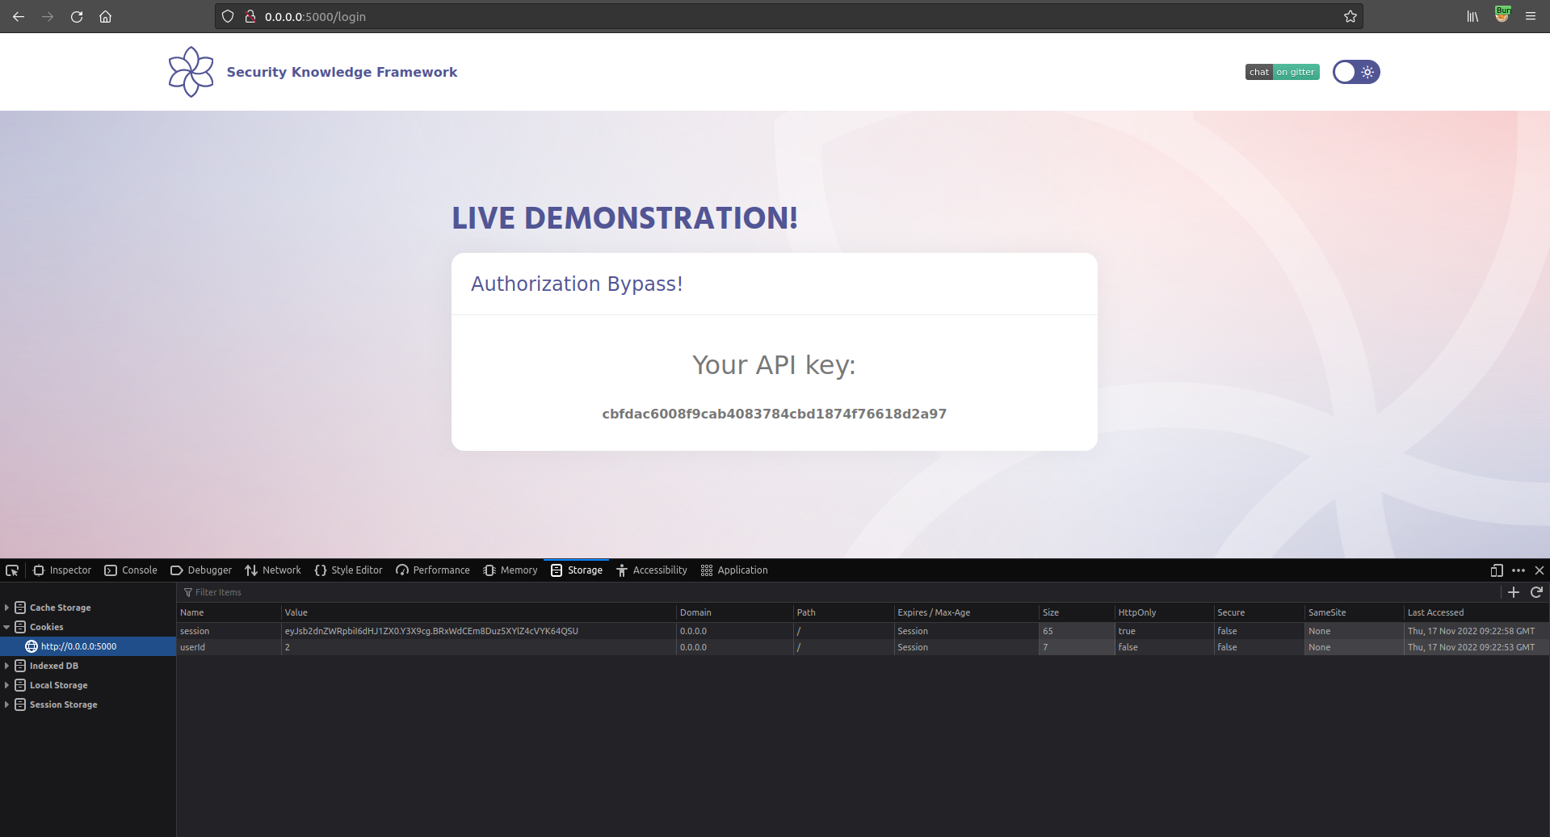Select the Cache Storage label
The width and height of the screenshot is (1550, 837).
[x=60, y=608]
